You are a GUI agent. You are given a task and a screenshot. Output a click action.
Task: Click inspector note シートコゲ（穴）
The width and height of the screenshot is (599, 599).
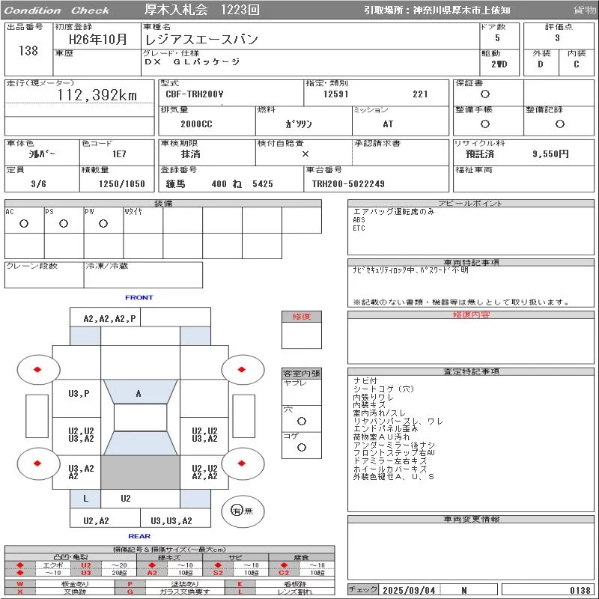pos(384,389)
